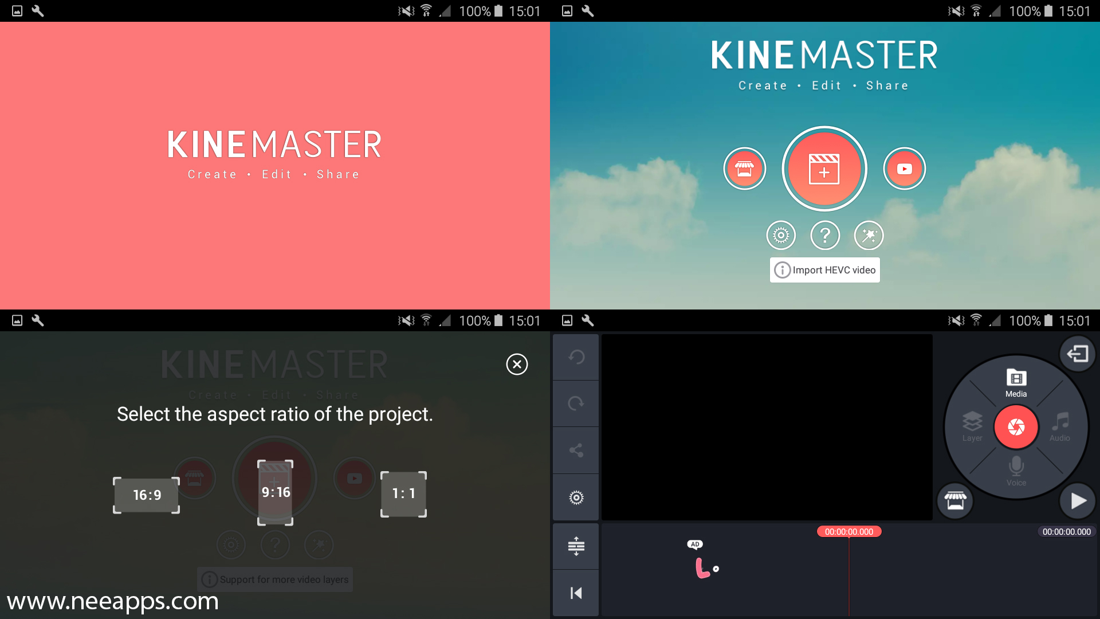
Task: Click the redo arrow in editor
Action: pyautogui.click(x=576, y=403)
